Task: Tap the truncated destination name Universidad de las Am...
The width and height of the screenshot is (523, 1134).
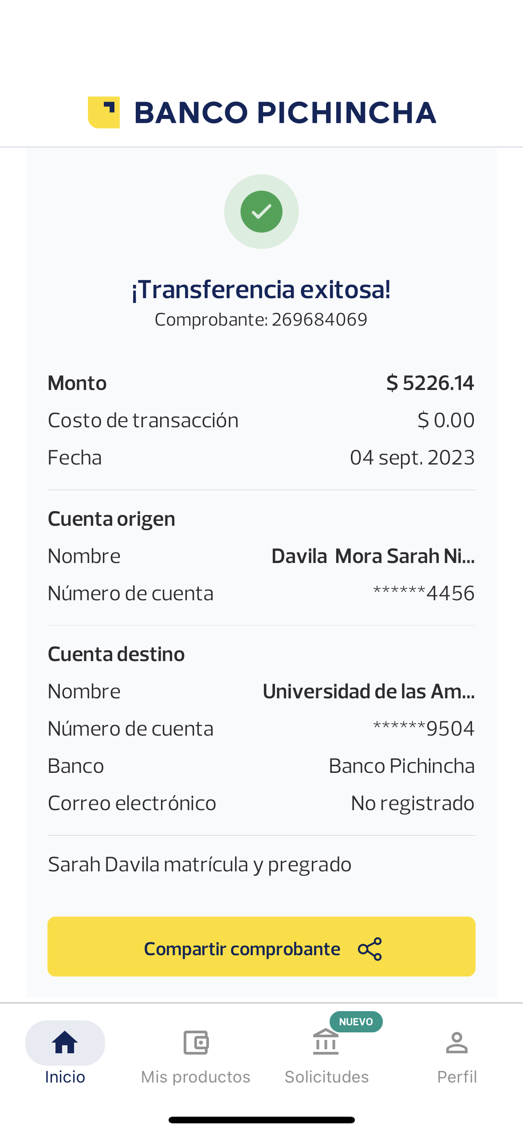Action: (x=369, y=691)
